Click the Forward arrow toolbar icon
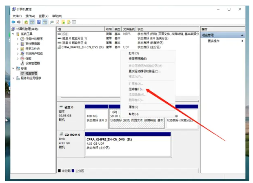 [19, 22]
